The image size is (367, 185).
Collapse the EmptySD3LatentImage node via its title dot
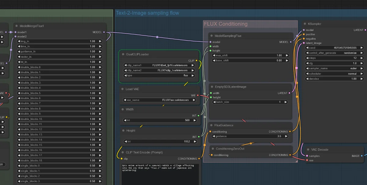[x=211, y=87]
